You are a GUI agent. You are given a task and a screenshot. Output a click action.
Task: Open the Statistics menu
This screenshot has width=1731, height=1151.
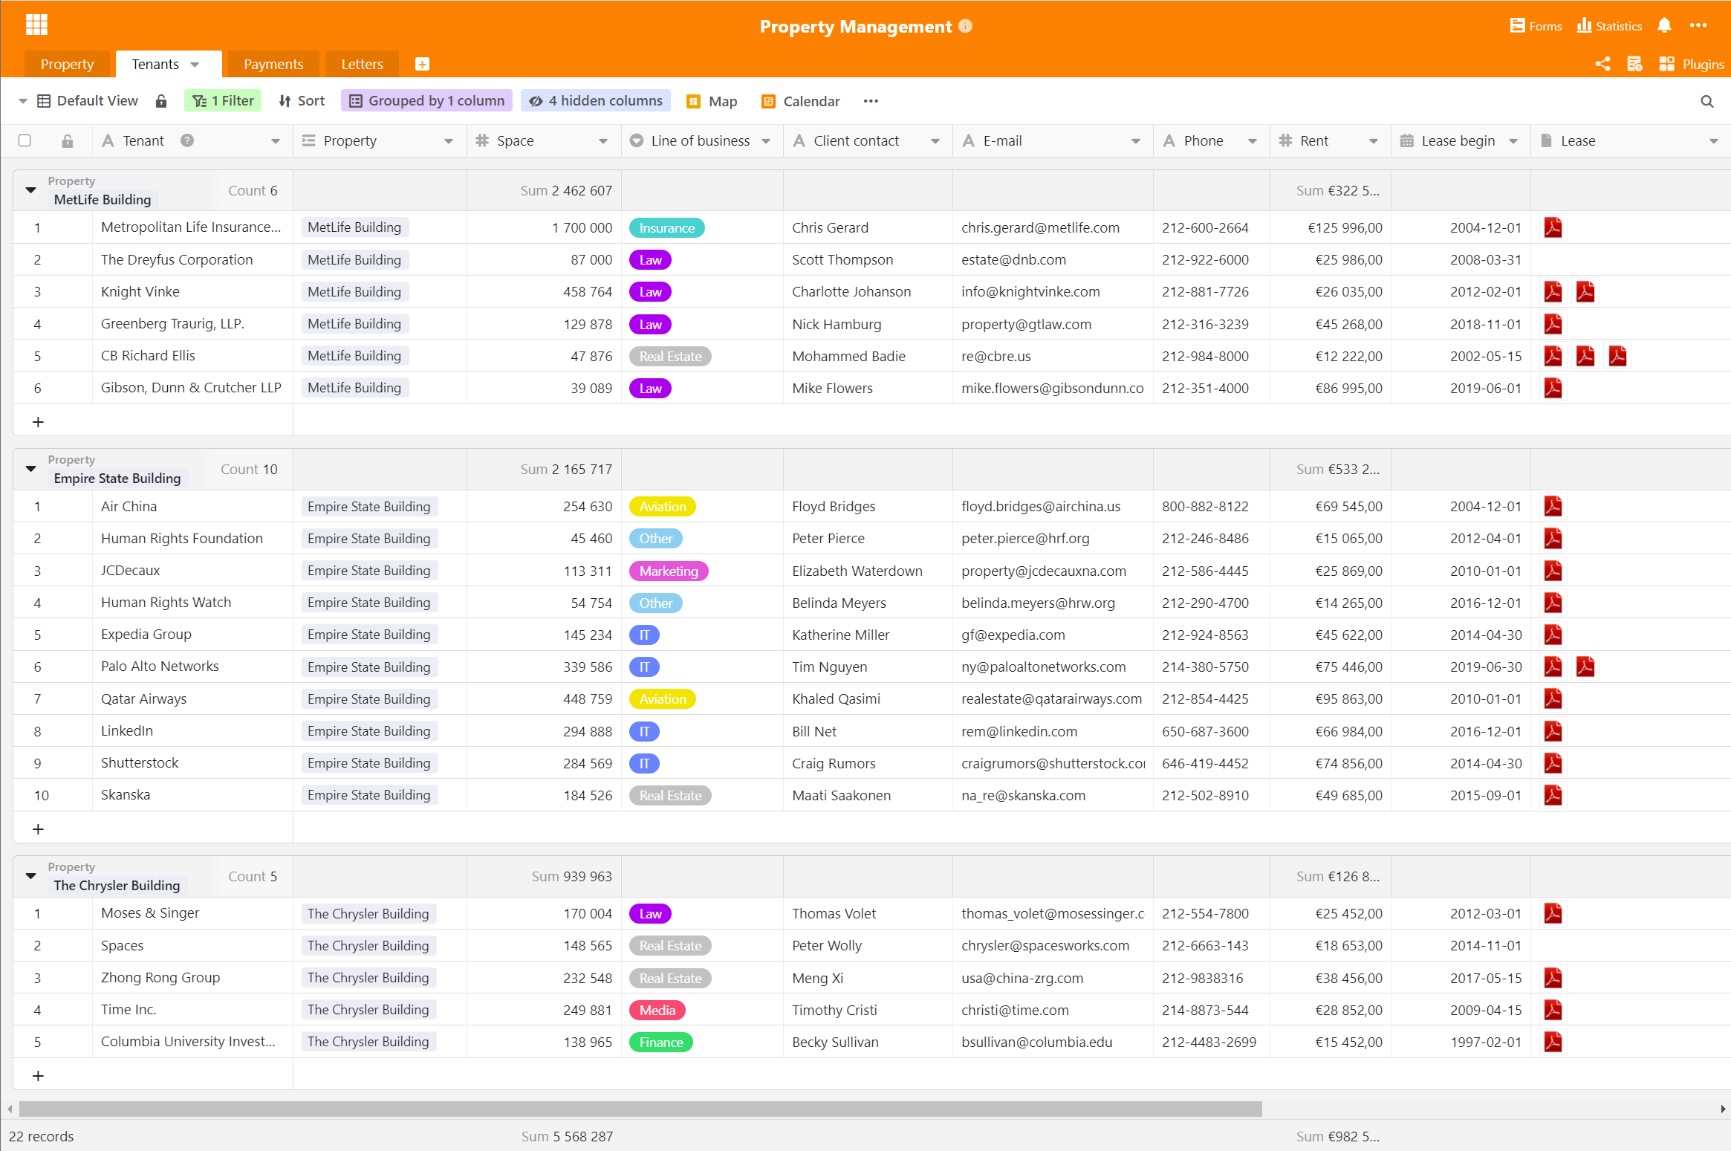pyautogui.click(x=1609, y=26)
